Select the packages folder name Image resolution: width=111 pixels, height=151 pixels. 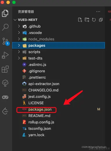coord(37,46)
